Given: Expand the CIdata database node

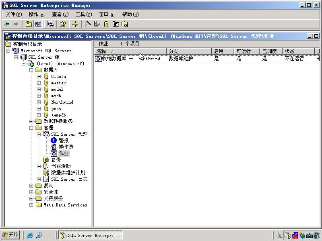Looking at the screenshot, I should 39,76.
